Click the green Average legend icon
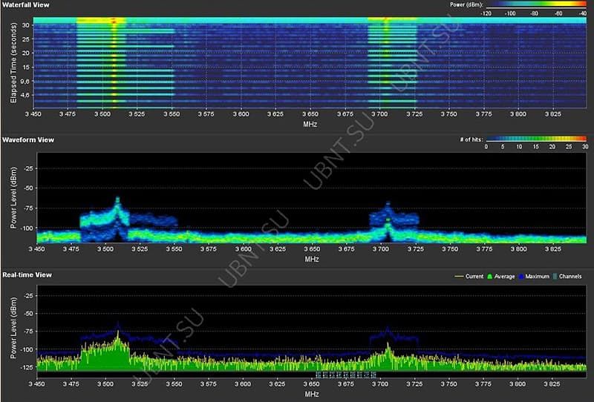594x402 pixels. point(490,277)
